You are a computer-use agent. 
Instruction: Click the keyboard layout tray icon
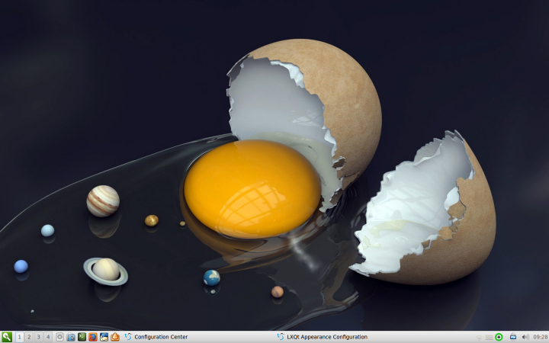tap(489, 337)
